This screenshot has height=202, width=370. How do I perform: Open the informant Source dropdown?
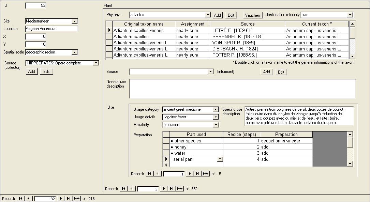click(210, 72)
